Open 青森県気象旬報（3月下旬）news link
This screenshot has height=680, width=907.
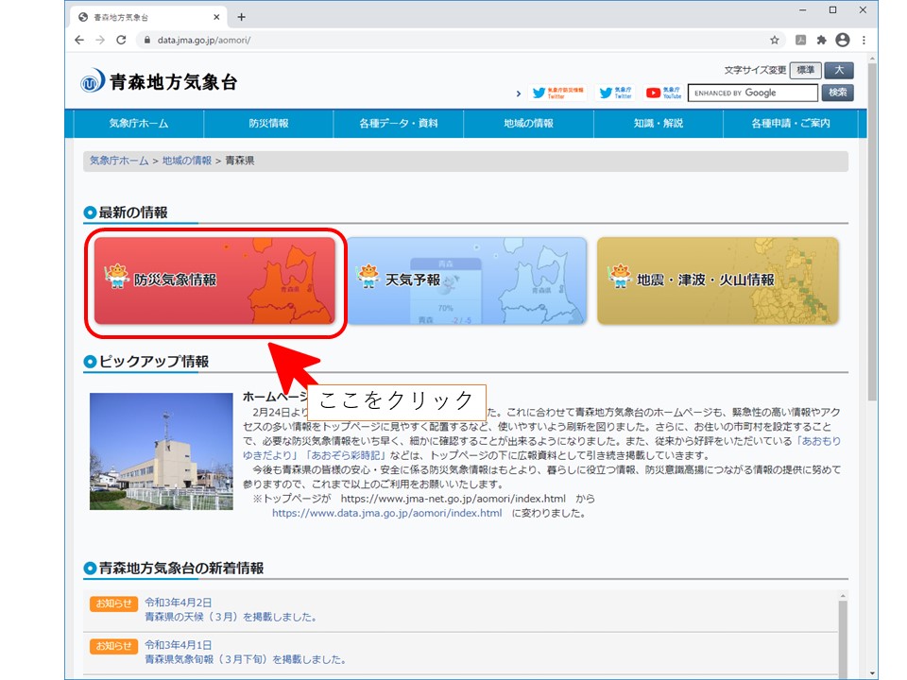tap(246, 659)
